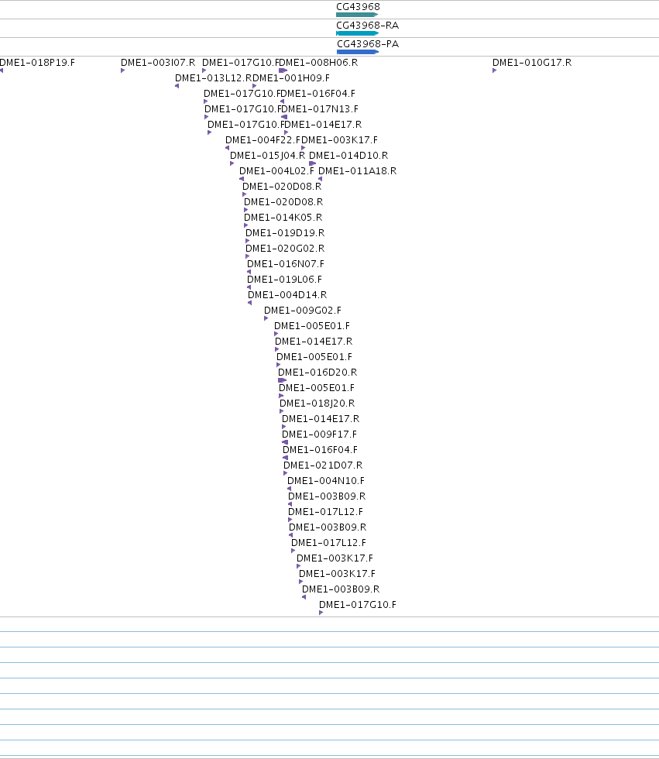
Task: Click the DME1-019L06.F label
Action: click(284, 280)
